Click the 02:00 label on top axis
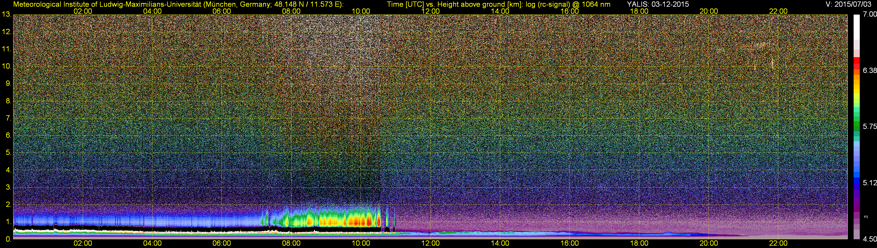Image resolution: width=877 pixels, height=248 pixels. [83, 11]
